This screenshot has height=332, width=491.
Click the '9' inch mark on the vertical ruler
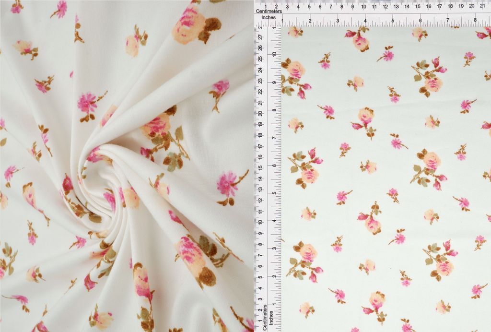(274, 83)
